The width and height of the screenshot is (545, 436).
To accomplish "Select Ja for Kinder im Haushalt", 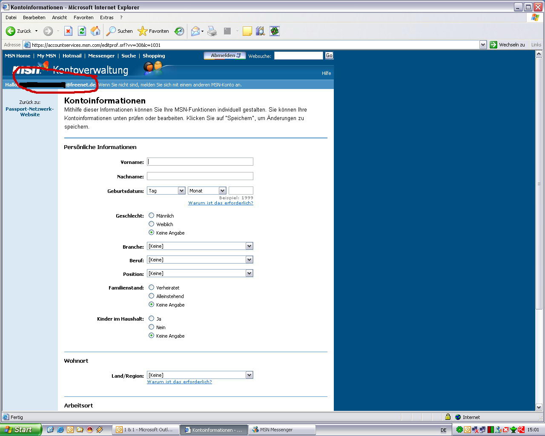I will point(151,318).
